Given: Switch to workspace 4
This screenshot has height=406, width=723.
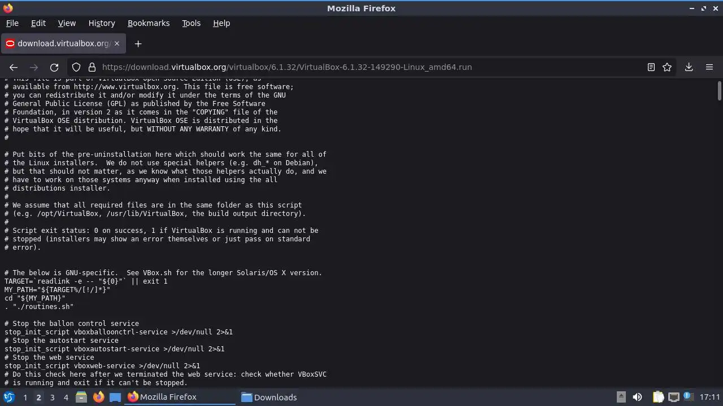Looking at the screenshot, I should click(66, 397).
